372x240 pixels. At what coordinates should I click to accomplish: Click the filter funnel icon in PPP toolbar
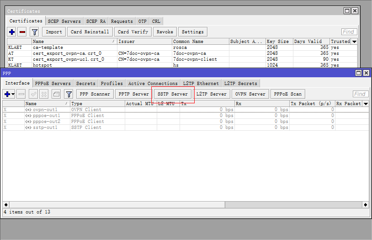(69, 94)
